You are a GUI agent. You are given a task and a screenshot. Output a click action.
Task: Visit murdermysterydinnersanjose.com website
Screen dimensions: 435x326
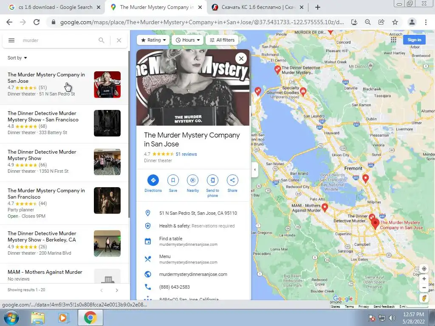[193, 274]
